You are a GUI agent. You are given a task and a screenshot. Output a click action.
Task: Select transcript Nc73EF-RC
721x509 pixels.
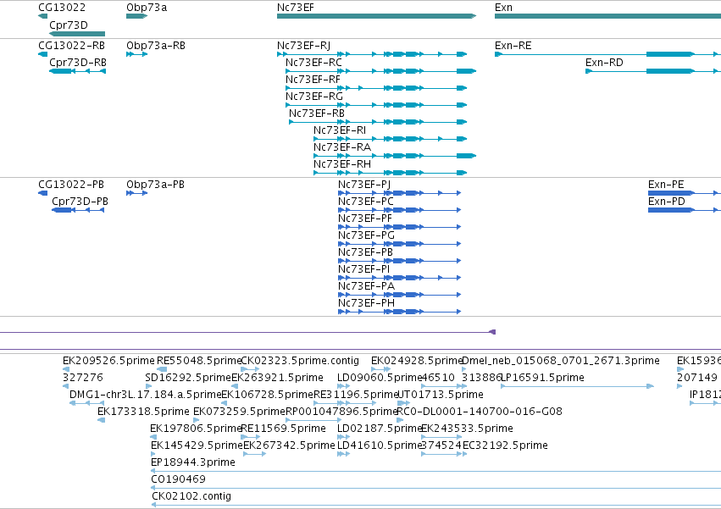(x=380, y=71)
